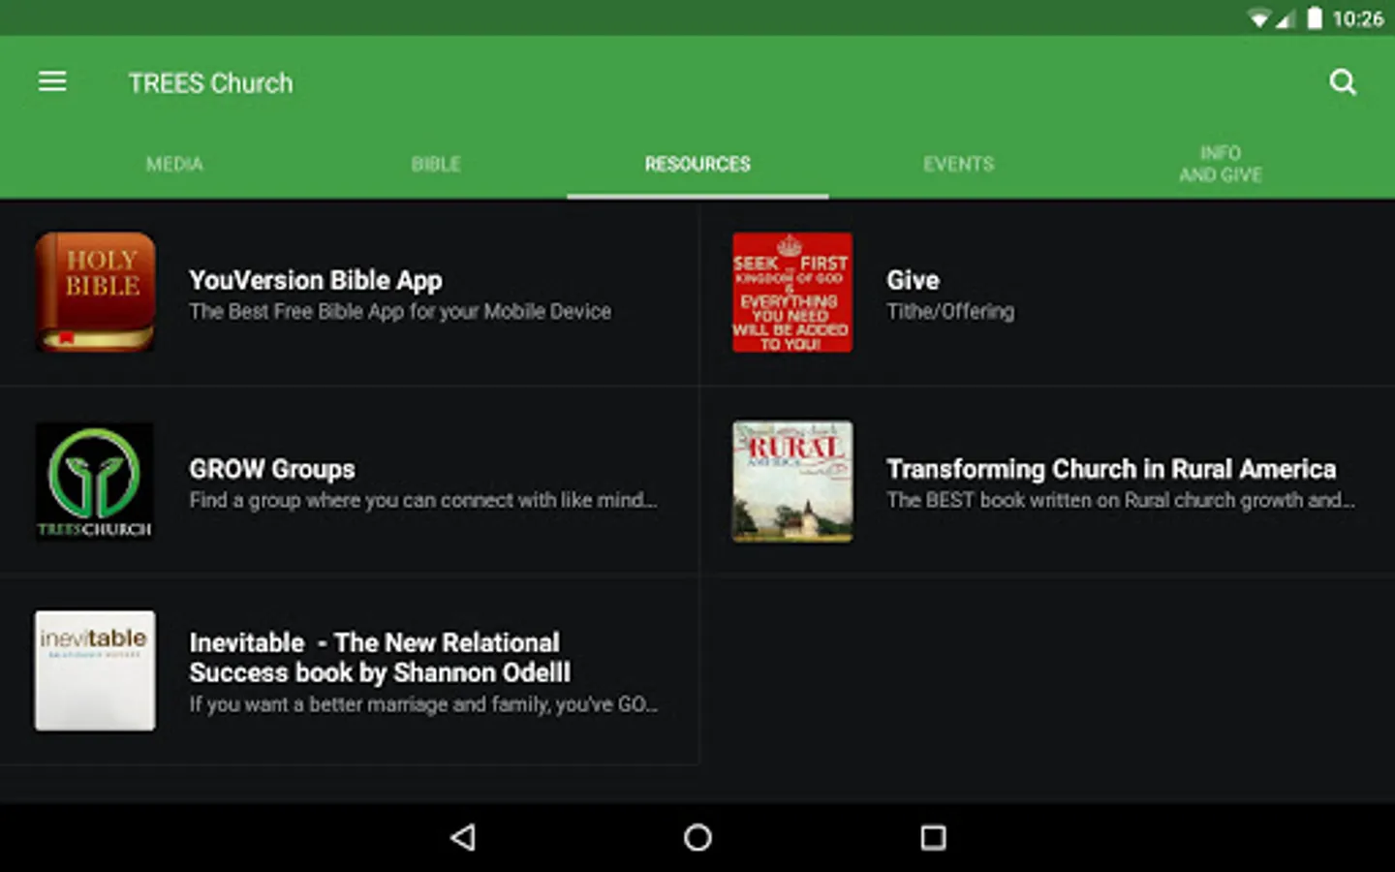Tap the Wi-Fi status icon

[x=1258, y=18]
